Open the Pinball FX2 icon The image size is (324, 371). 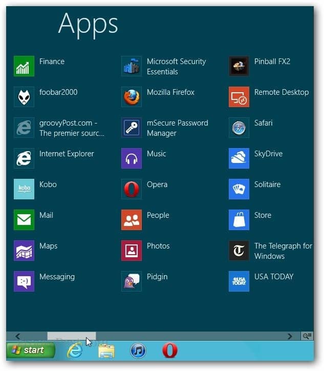239,66
